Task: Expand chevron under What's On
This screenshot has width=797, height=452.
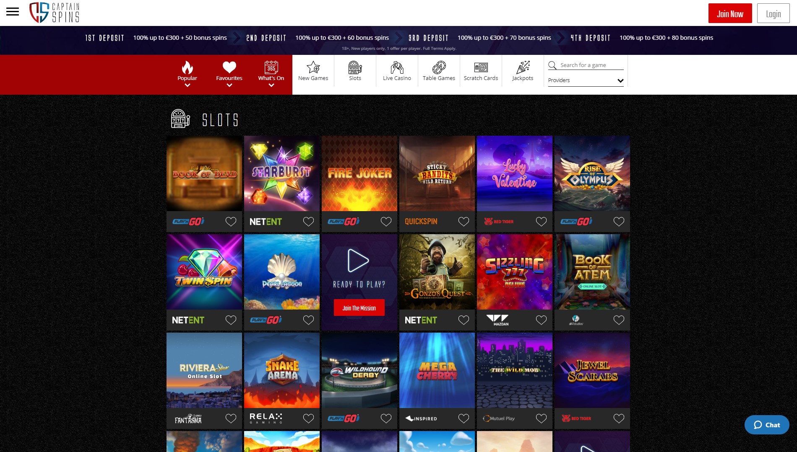Action: click(271, 85)
